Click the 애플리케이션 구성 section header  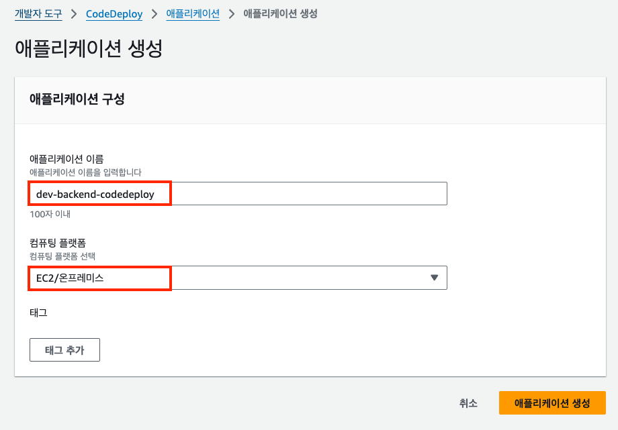pyautogui.click(x=77, y=99)
